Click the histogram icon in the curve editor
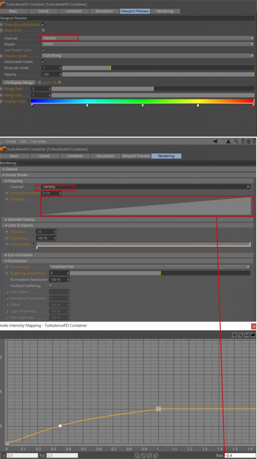Screen dimensions: 257x459 [x=253, y=335]
